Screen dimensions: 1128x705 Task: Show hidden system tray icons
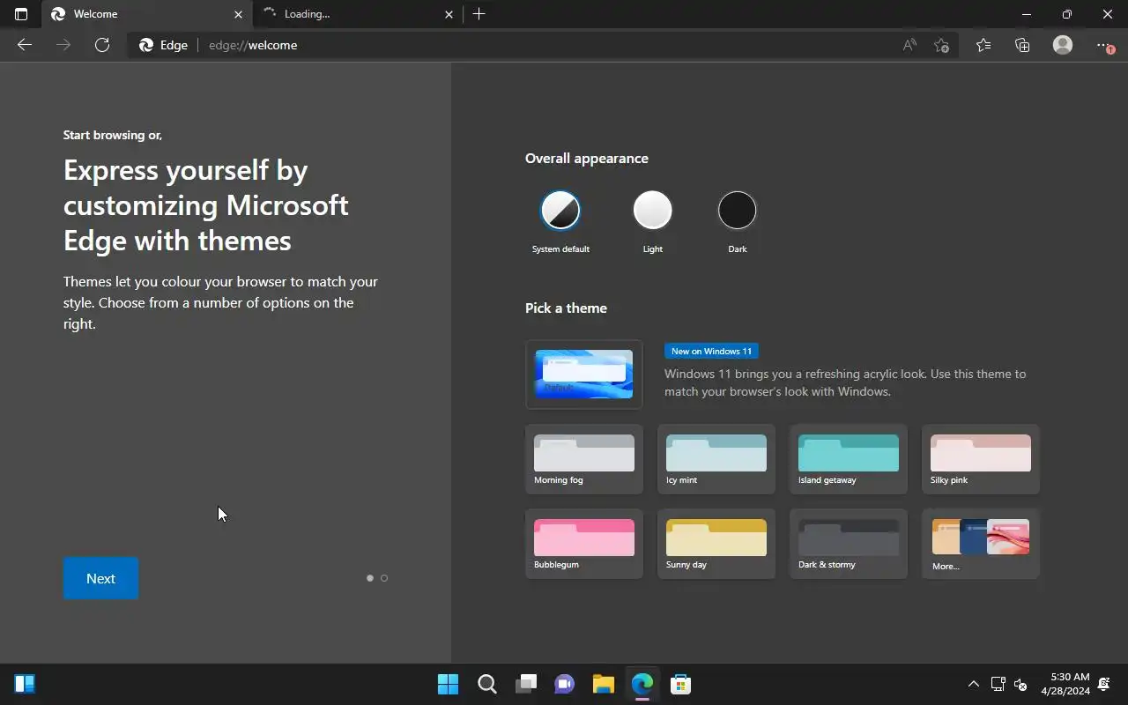pos(974,684)
